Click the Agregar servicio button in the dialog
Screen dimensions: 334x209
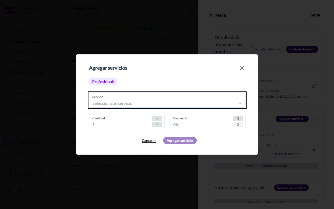[180, 140]
